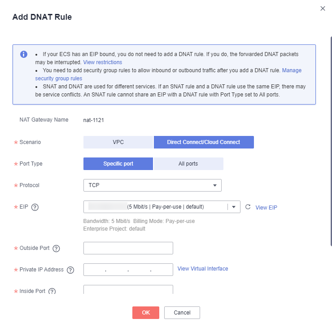Click the help icon beside Outside Port
The height and width of the screenshot is (332, 332).
56,249
